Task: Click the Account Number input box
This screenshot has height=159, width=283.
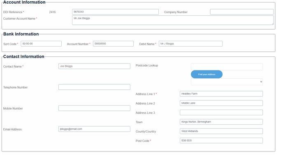Action: (x=113, y=44)
